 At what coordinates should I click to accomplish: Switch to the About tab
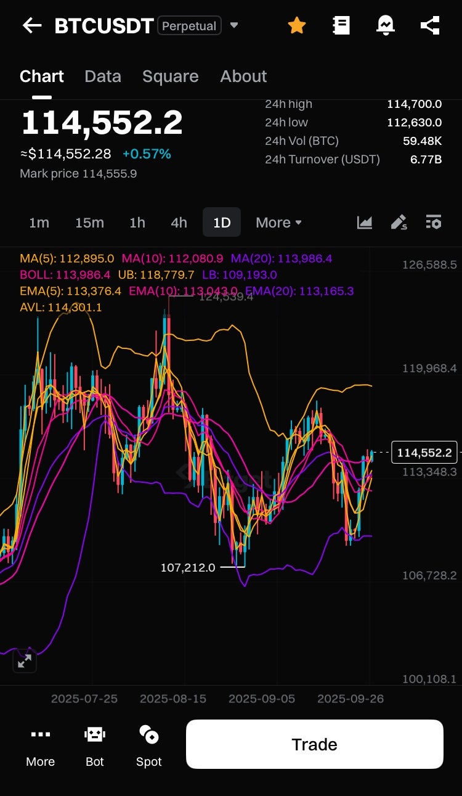[x=243, y=76]
